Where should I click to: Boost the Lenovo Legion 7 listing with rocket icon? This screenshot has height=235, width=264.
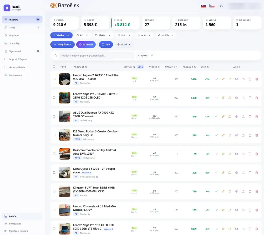(x=223, y=79)
